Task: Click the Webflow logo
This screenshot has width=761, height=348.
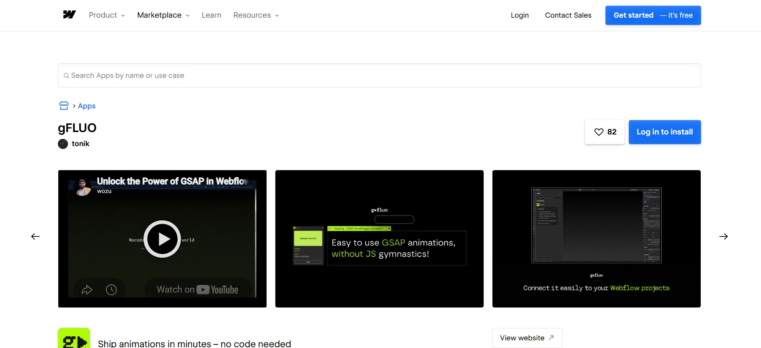Action: tap(69, 15)
